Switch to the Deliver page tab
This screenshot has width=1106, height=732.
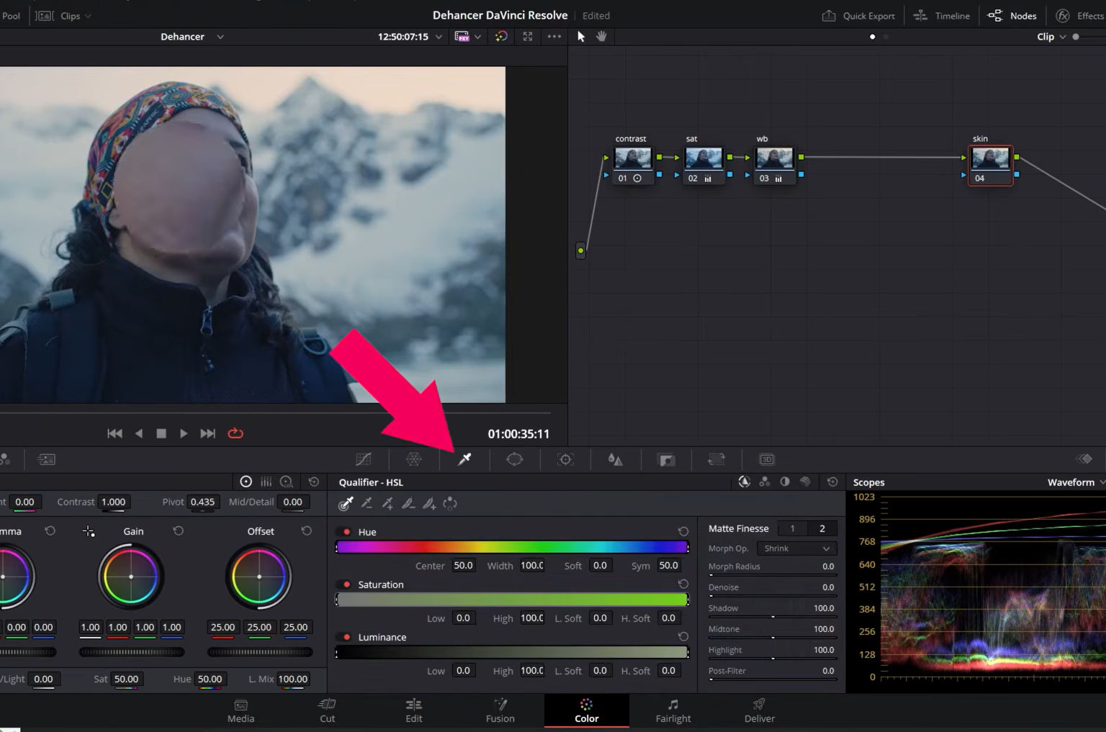coord(760,710)
